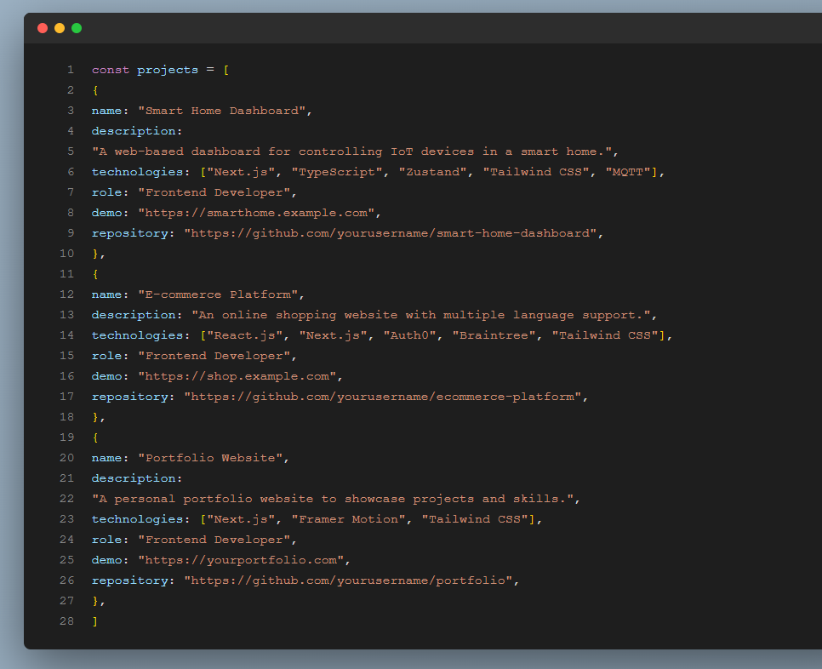Viewport: 822px width, 669px height.
Task: Select line number 11 in the gutter
Action: (x=67, y=274)
